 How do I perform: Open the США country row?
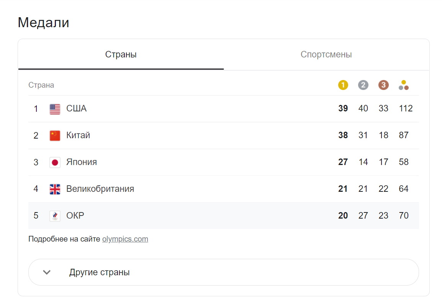(224, 109)
